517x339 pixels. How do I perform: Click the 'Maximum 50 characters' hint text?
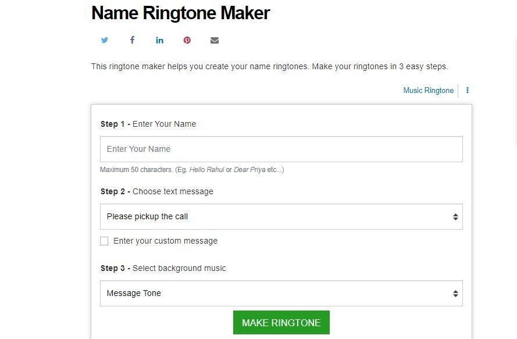pyautogui.click(x=192, y=170)
